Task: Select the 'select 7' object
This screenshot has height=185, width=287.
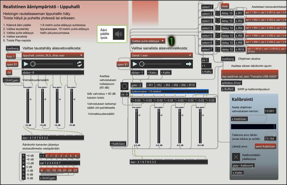Action: [x=207, y=49]
